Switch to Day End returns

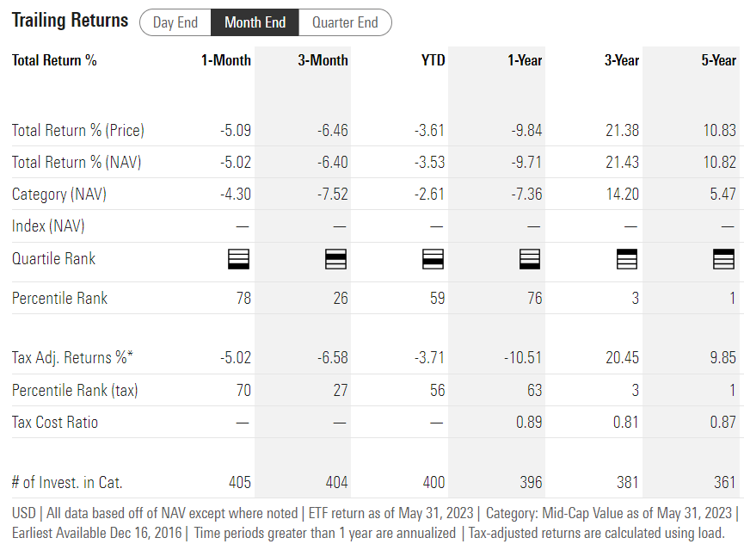pyautogui.click(x=175, y=22)
